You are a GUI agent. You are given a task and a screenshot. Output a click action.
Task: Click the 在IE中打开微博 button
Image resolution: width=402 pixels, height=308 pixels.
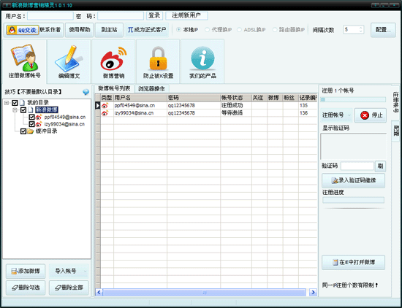(353, 263)
